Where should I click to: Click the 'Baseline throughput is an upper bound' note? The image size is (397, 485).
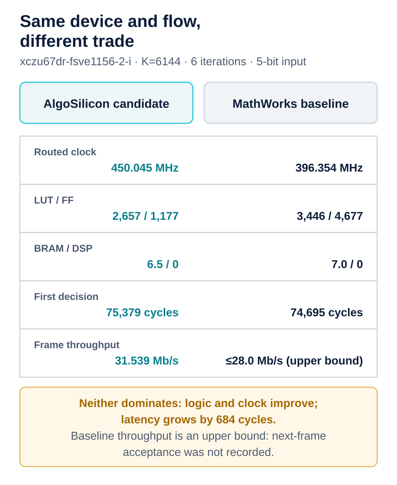(x=198, y=444)
